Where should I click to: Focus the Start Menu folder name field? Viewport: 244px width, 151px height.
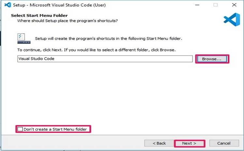tap(104, 59)
